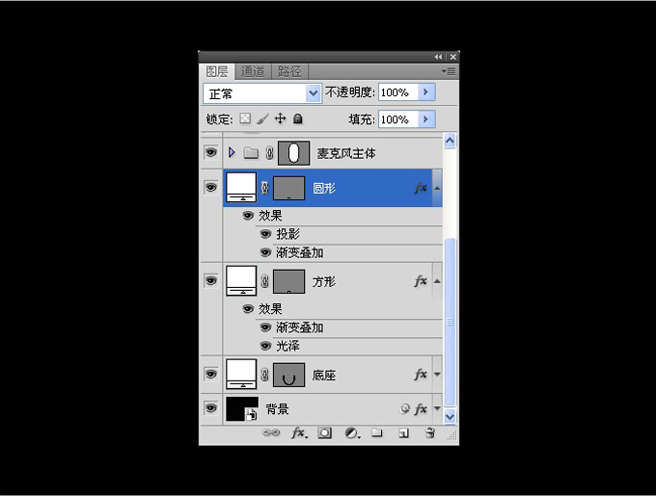The width and height of the screenshot is (656, 496).
Task: Click folder icon of 麦克风主体 group
Action: pyautogui.click(x=251, y=153)
